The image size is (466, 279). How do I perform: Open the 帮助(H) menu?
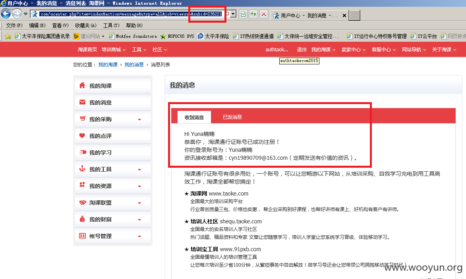(134, 25)
